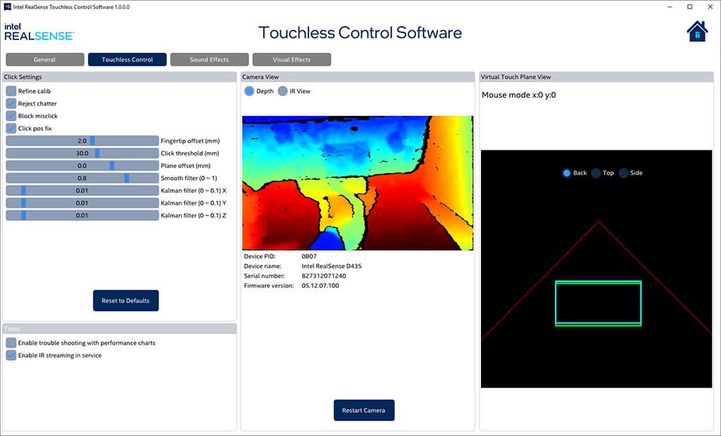Click the Camera View panel header
This screenshot has height=436, width=721.
coord(358,77)
